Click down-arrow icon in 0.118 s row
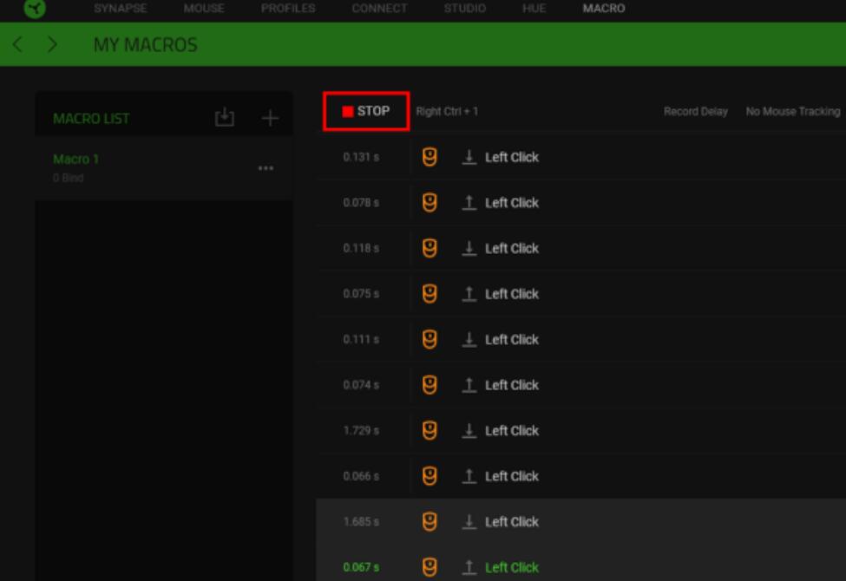 point(469,249)
